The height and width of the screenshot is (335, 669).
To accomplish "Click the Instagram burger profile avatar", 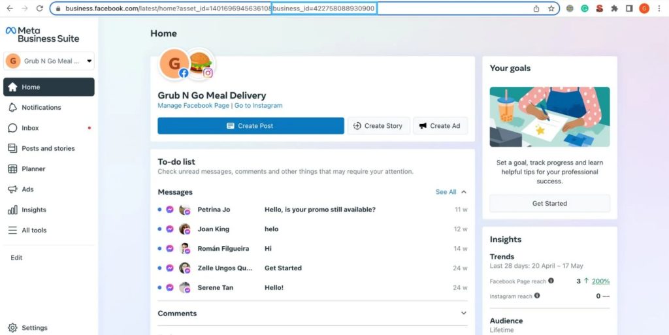I will point(201,63).
